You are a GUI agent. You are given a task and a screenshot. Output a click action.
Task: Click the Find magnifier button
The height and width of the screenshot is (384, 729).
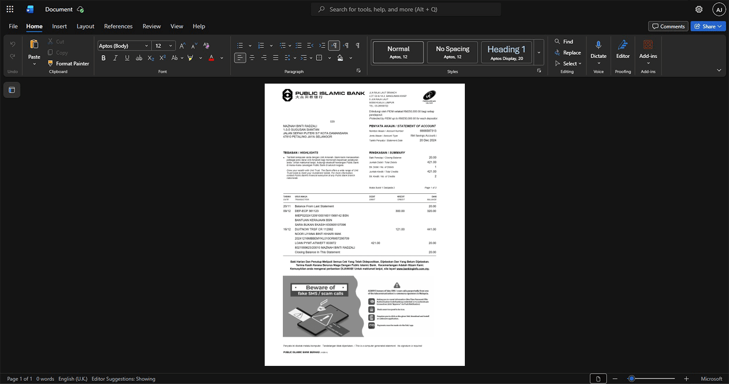(x=564, y=42)
